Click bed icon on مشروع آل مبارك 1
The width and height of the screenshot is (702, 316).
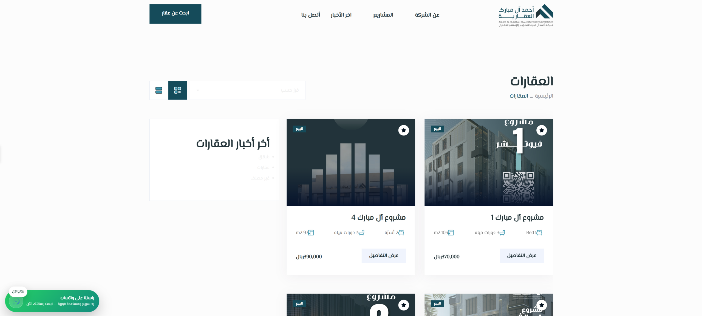click(539, 233)
